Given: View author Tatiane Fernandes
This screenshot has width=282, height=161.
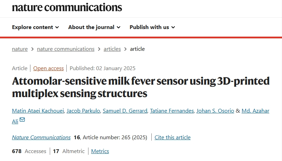Looking at the screenshot, I should point(172,111).
